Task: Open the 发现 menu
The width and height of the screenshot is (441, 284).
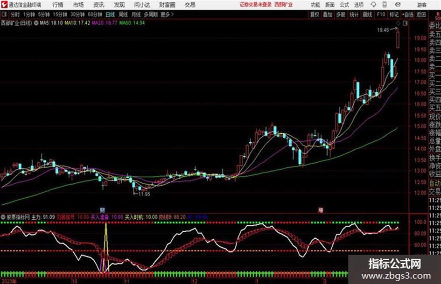Action: [x=119, y=5]
